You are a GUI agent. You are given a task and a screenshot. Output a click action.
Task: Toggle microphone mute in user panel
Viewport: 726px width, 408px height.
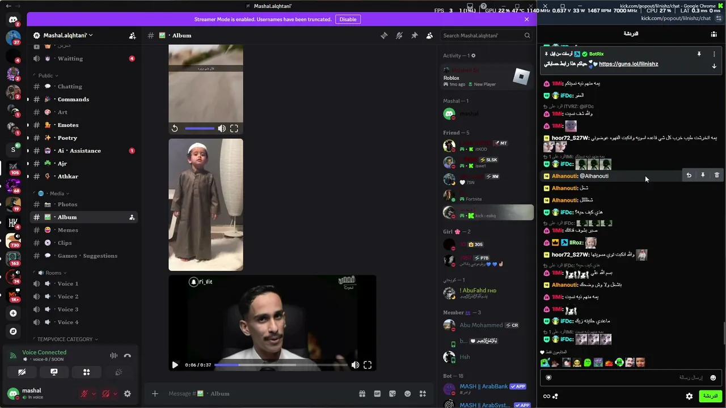coord(84,394)
